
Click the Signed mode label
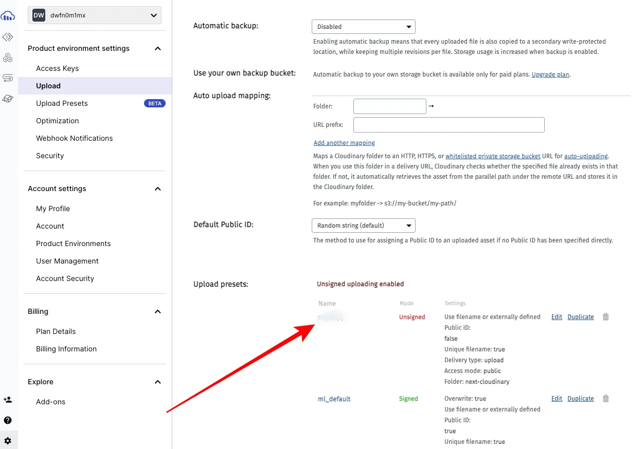click(408, 399)
